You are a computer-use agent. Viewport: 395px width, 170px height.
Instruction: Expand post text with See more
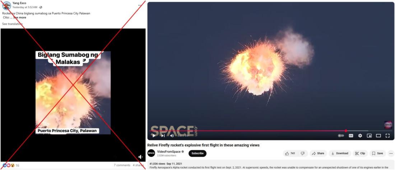pos(20,17)
